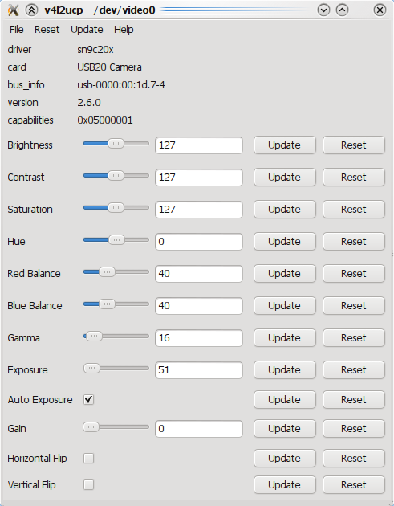Click the Gain value field
This screenshot has height=506, width=394.
pos(199,429)
